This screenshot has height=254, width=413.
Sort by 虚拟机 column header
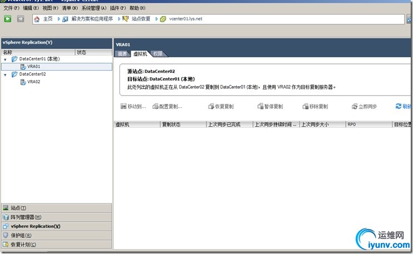137,124
